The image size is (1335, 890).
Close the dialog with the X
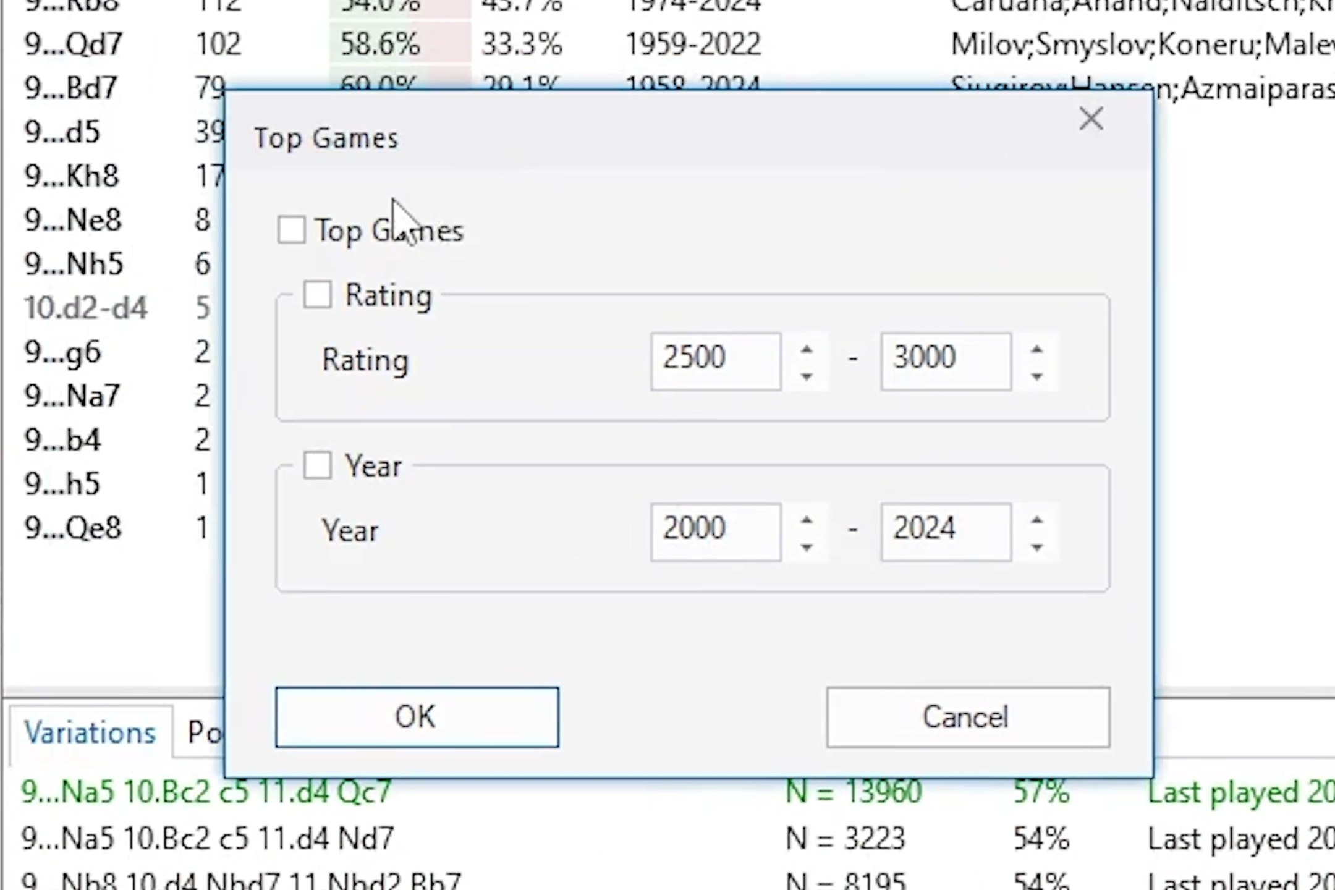(1091, 119)
